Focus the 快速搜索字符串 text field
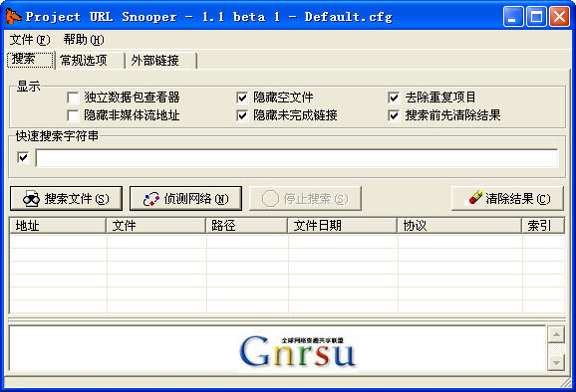The image size is (576, 392). point(297,157)
